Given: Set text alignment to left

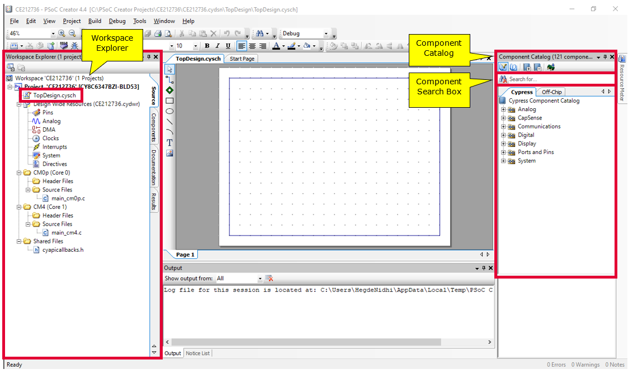Looking at the screenshot, I should point(242,46).
